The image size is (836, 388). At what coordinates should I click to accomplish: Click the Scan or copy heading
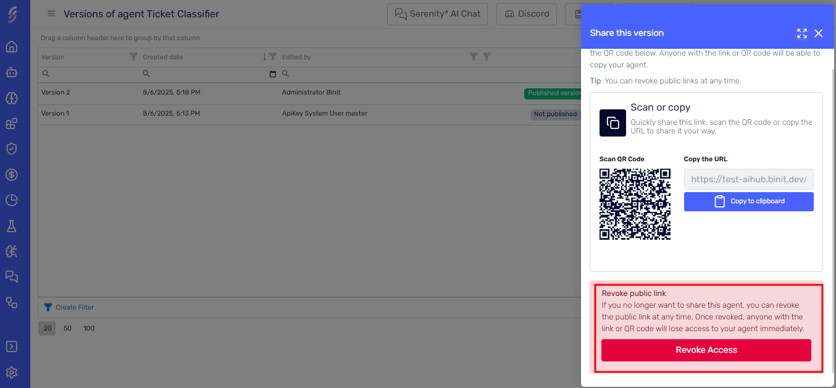pos(661,108)
